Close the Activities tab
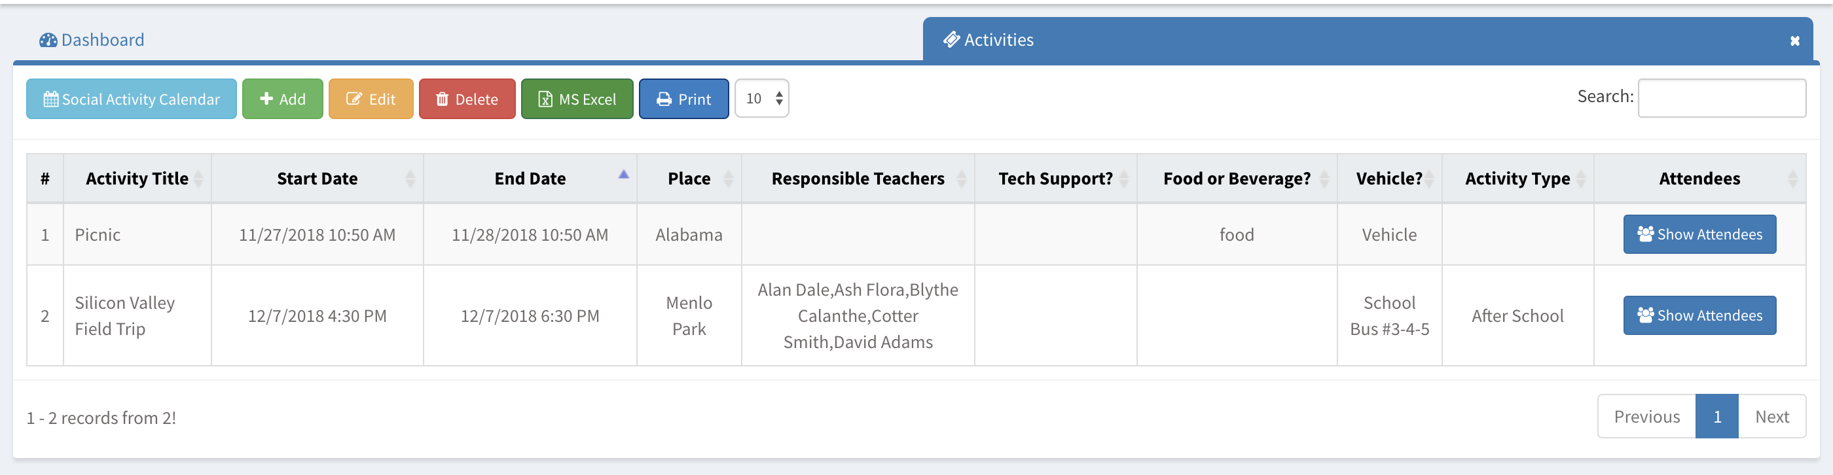Image resolution: width=1833 pixels, height=475 pixels. [x=1794, y=41]
